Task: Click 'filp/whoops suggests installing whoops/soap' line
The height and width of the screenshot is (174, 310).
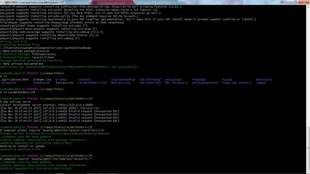Action: 62,23
